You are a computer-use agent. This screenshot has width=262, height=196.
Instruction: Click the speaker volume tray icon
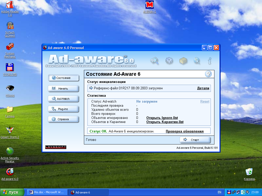(x=247, y=192)
